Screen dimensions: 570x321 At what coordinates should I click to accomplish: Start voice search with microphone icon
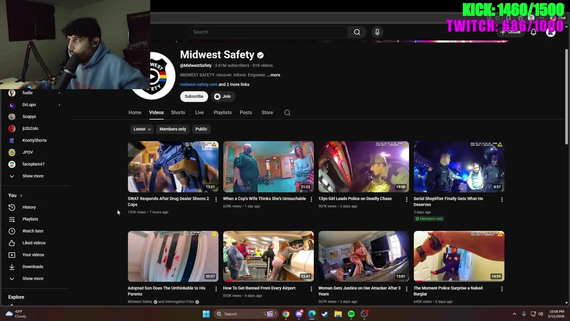[377, 32]
